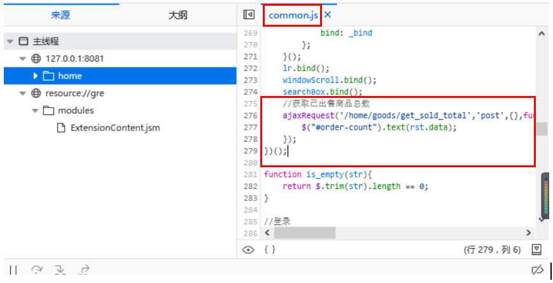
Task: Close the common.js tab
Action: pyautogui.click(x=328, y=15)
